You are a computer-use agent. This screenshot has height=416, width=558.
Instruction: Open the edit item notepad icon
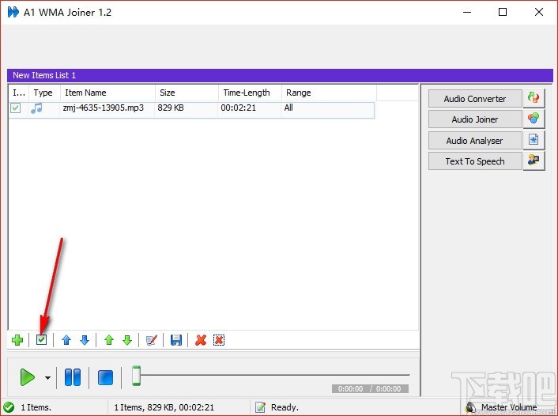coord(152,340)
